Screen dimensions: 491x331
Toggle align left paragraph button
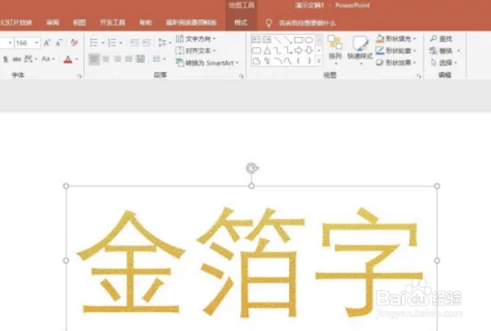pyautogui.click(x=94, y=59)
